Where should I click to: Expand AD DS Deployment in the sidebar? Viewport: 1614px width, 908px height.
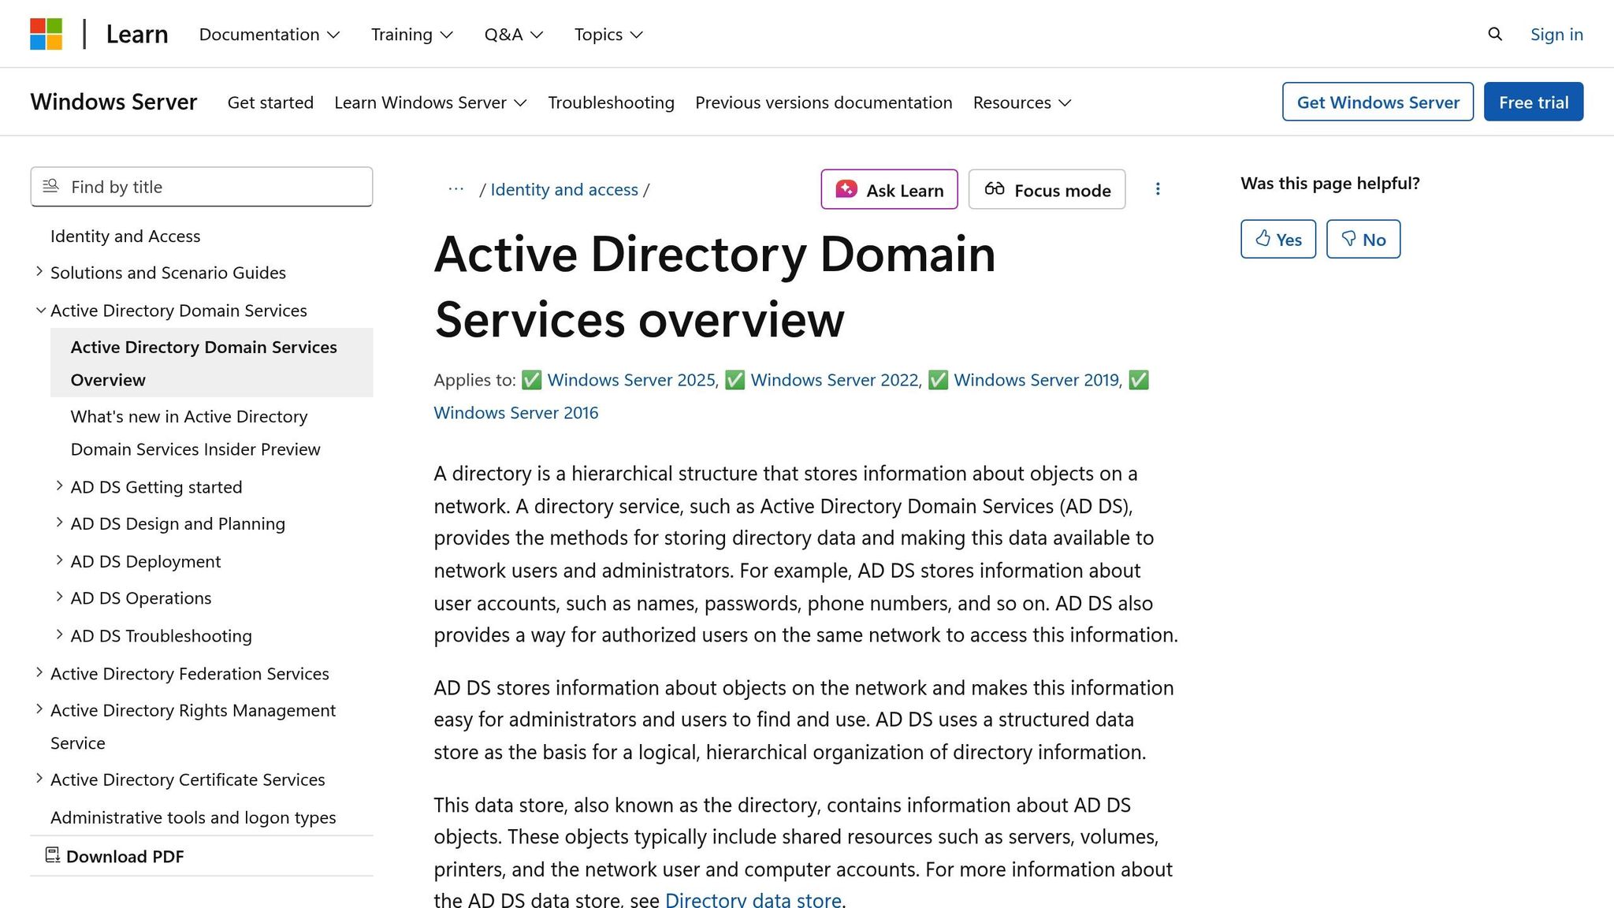[60, 560]
